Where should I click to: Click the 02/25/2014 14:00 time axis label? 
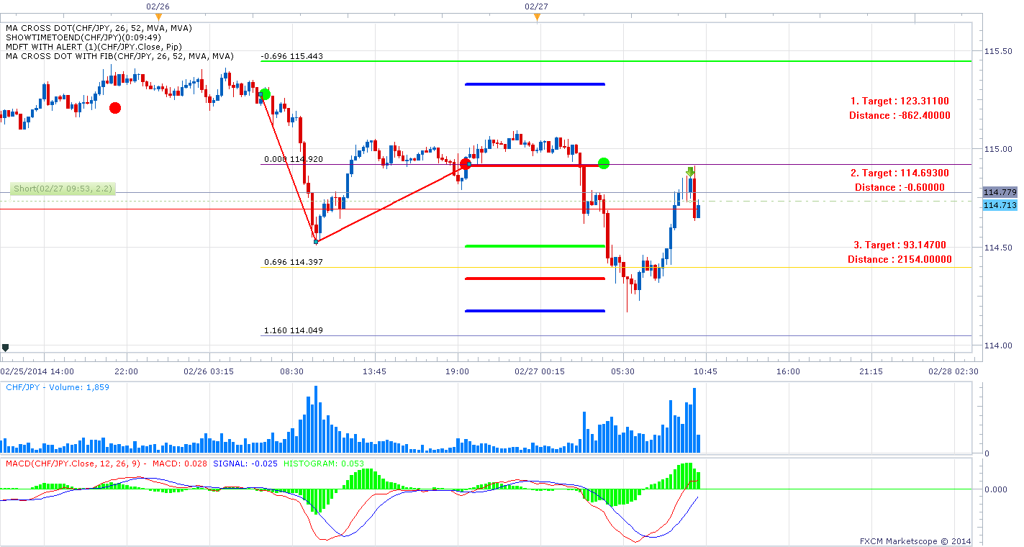36,371
